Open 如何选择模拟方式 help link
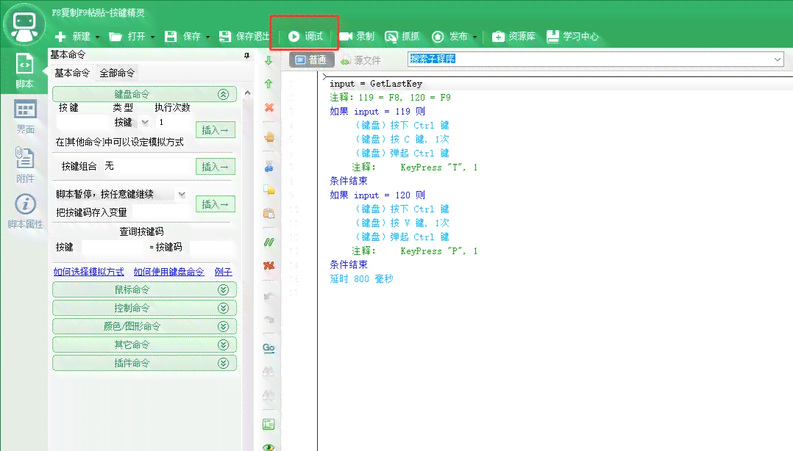 click(88, 272)
